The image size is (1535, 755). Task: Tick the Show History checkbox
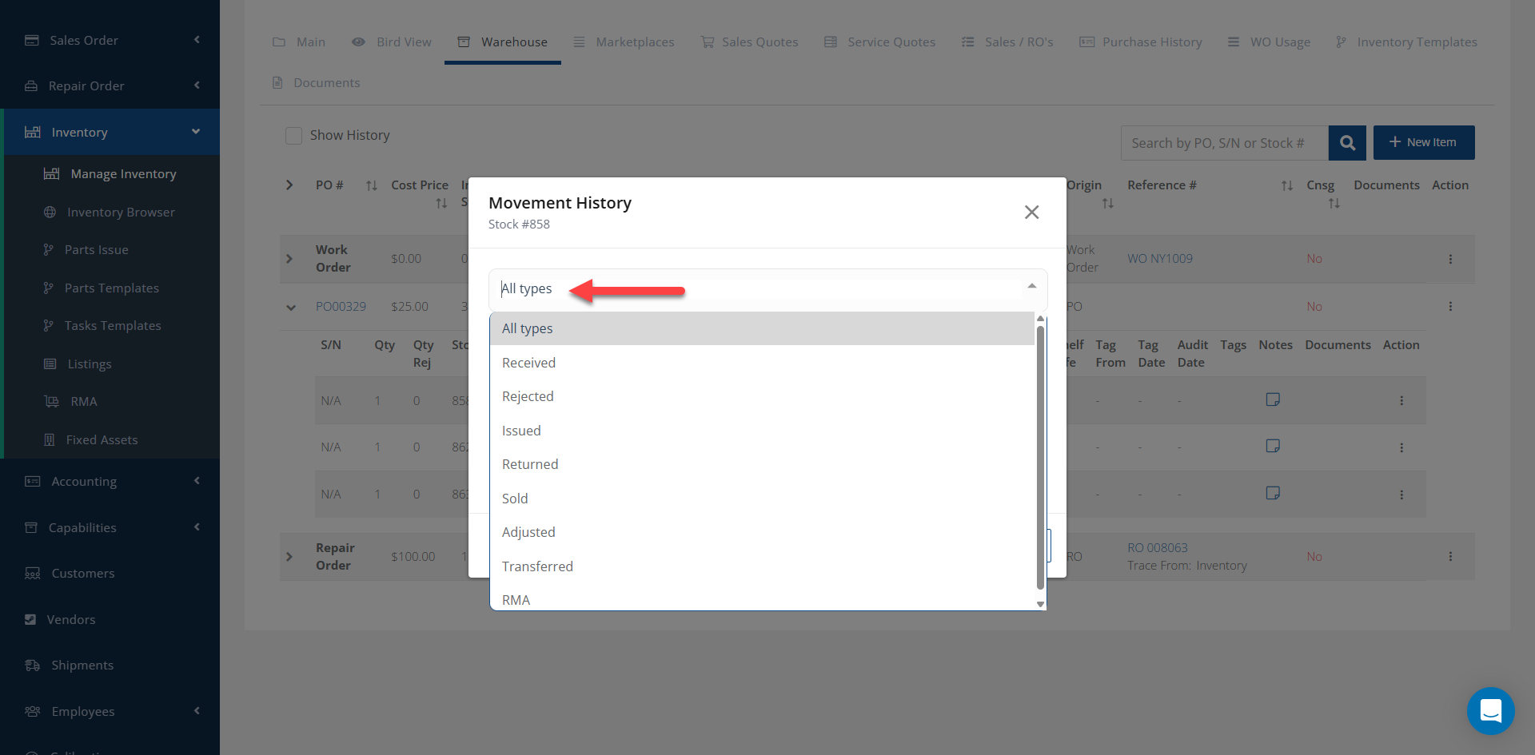point(293,135)
